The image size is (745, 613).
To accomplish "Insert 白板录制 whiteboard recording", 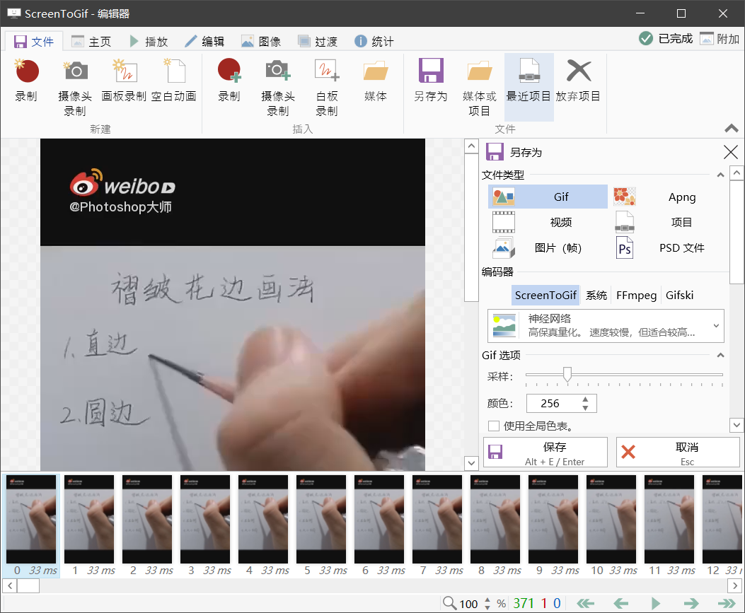I will 327,88.
